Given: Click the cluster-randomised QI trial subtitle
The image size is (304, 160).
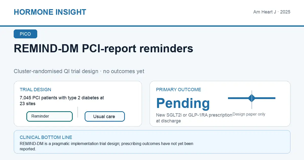Looking at the screenshot, I should pos(79,71).
